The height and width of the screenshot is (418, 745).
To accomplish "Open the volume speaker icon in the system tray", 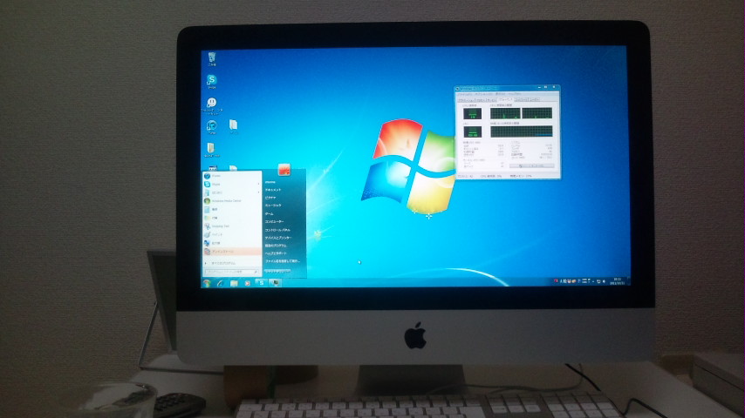I will coord(604,281).
